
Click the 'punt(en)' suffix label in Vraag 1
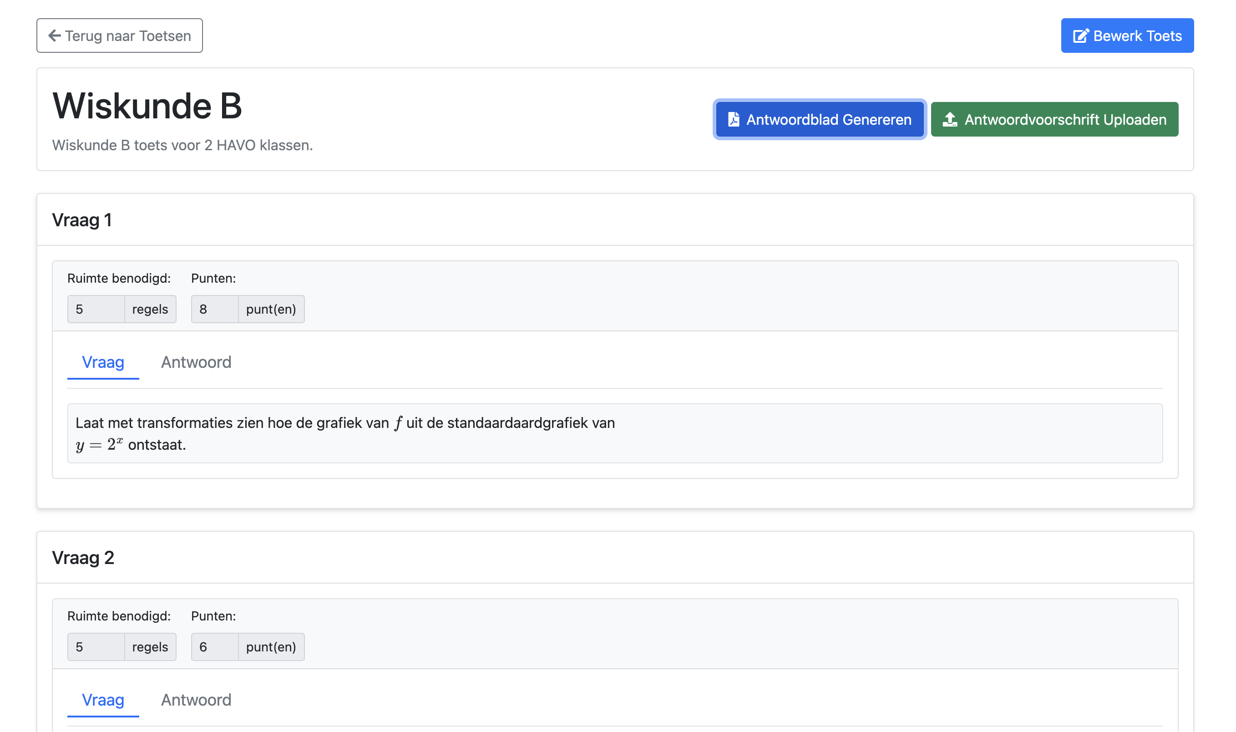[271, 309]
